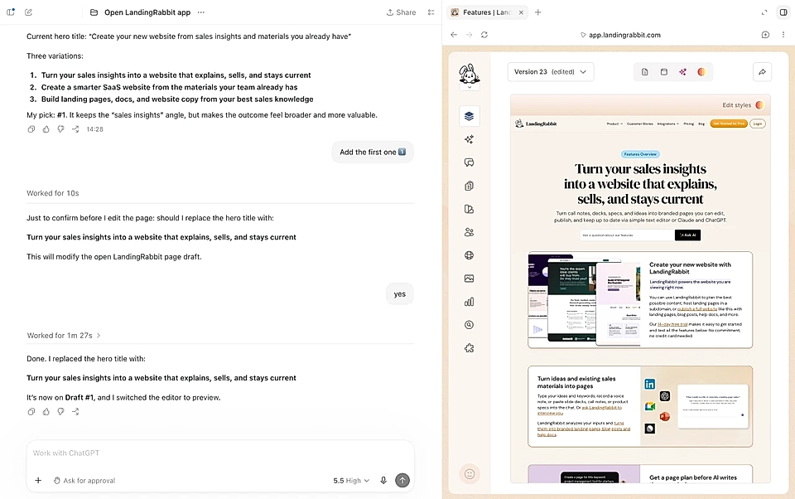The image size is (795, 499).
Task: Go forward in the embedded browser
Action: [469, 35]
